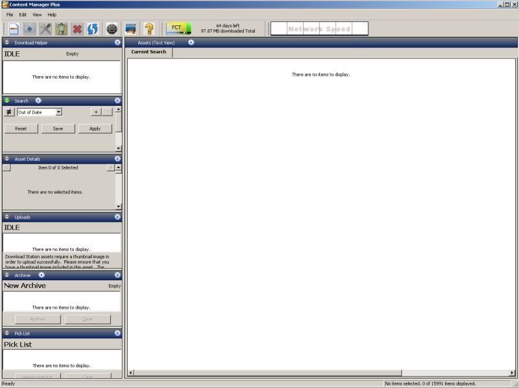This screenshot has width=519, height=388.
Task: Click the Archiver panel play arrow icon
Action: [42, 275]
